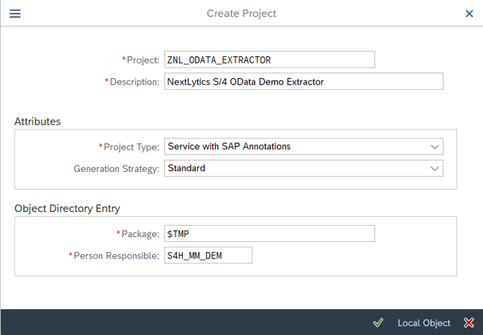Click the Description label

tap(134, 82)
